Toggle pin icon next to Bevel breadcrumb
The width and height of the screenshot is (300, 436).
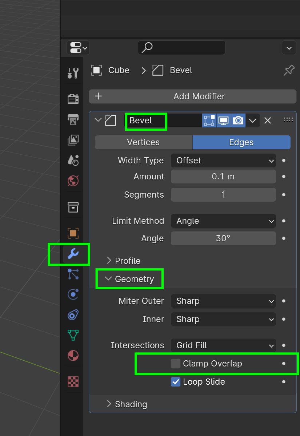pyautogui.click(x=289, y=70)
